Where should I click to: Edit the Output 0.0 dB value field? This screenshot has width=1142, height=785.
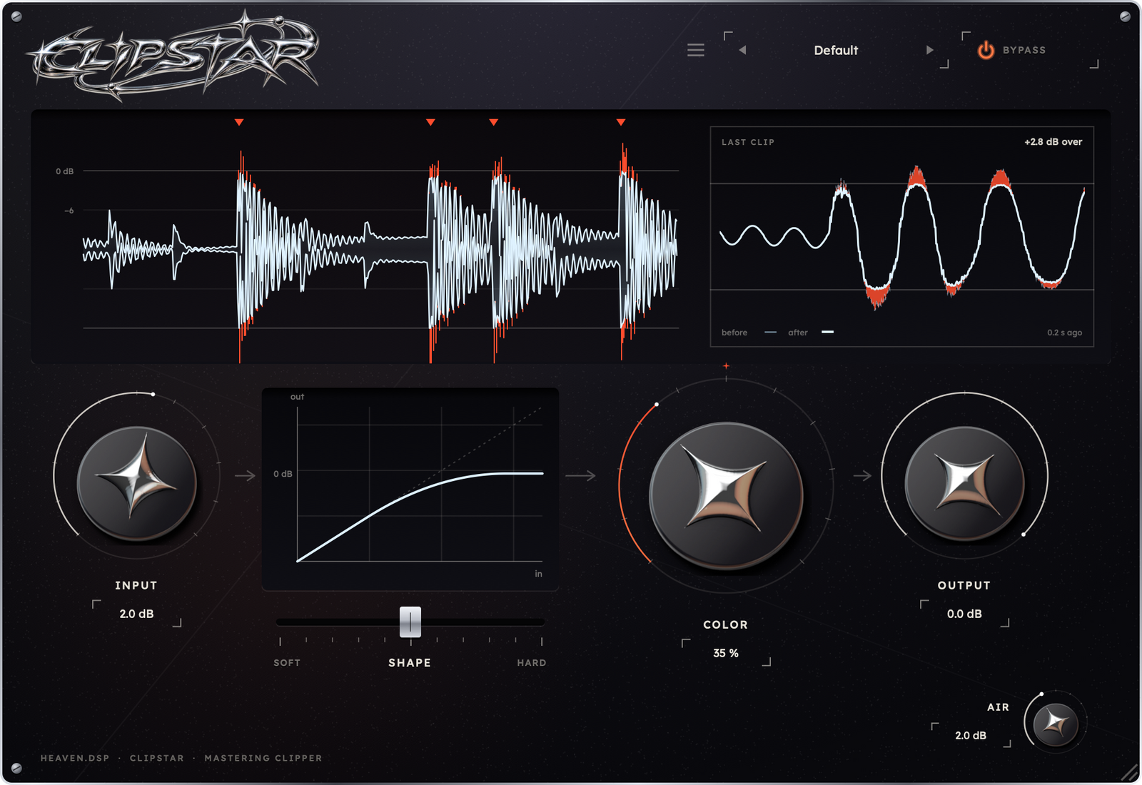tap(964, 614)
